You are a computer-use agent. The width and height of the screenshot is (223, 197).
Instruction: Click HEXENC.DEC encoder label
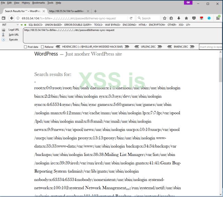pos(92,47)
